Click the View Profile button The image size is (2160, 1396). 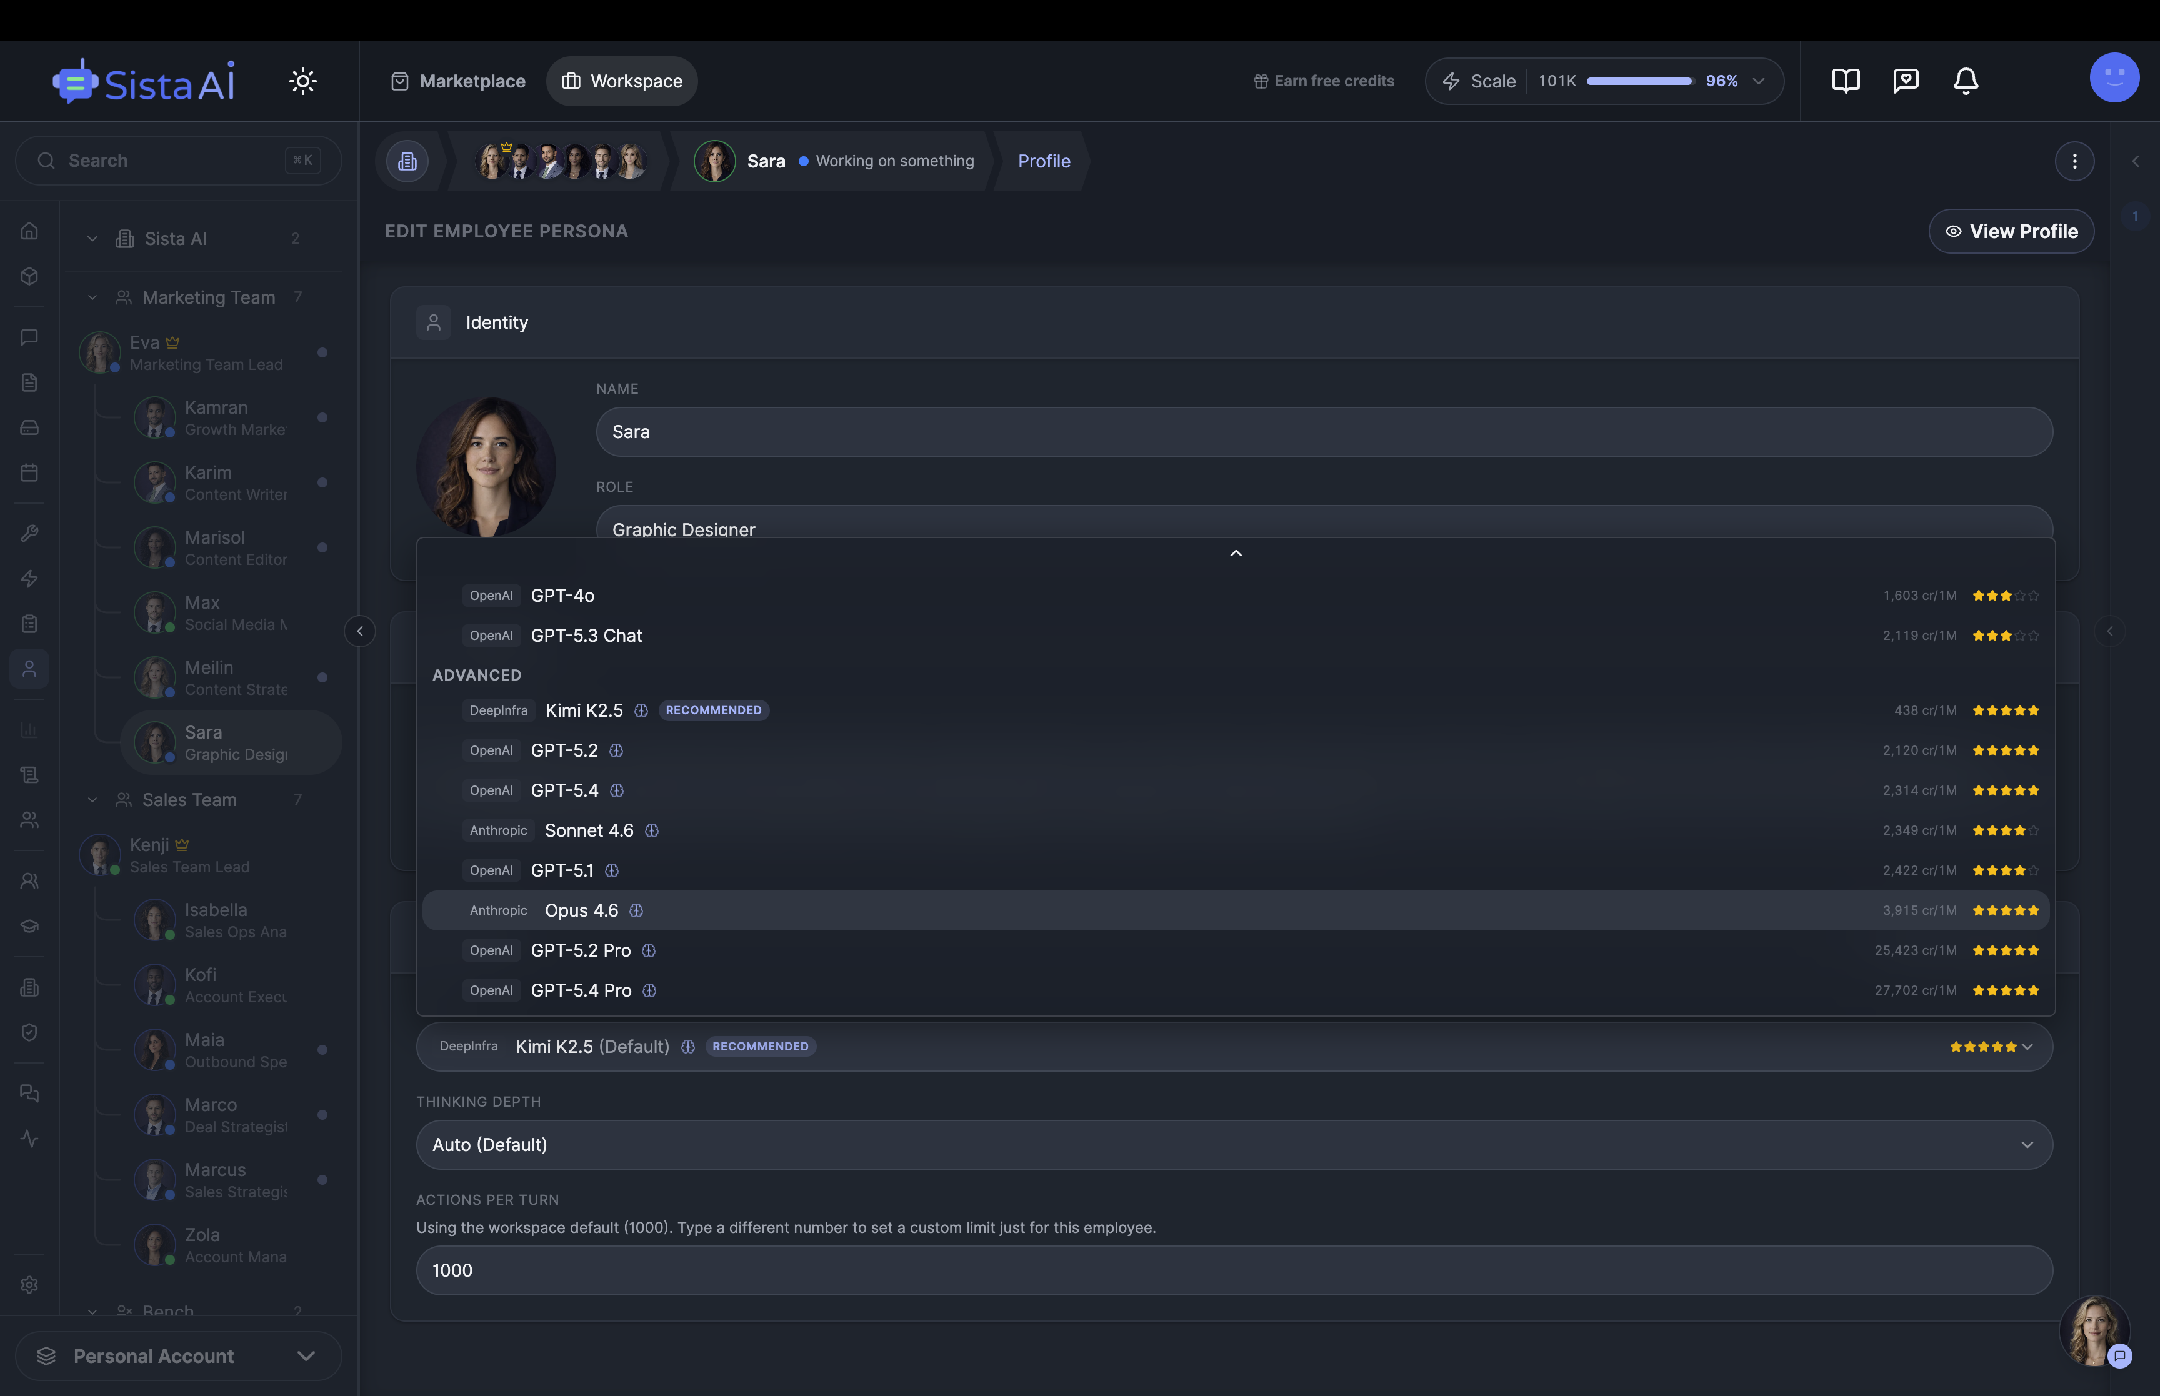[x=2011, y=231]
